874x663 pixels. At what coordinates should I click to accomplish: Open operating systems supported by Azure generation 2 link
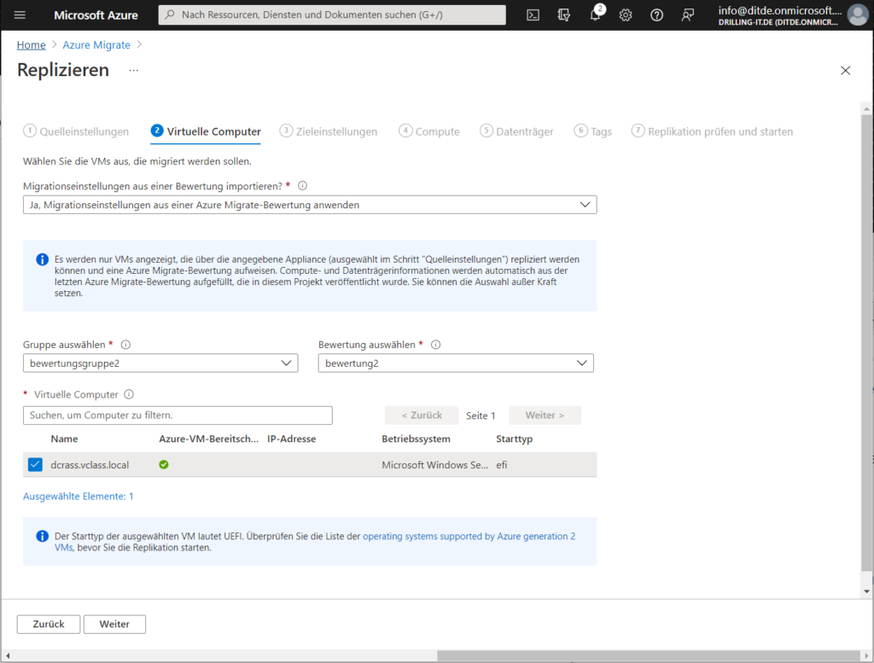click(x=469, y=536)
